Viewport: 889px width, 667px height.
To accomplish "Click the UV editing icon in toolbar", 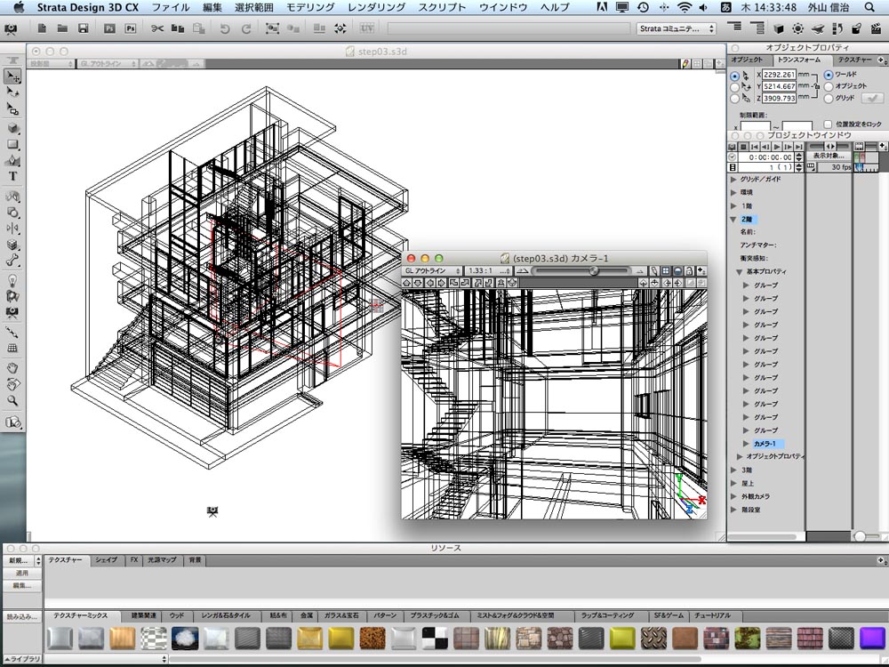I will pos(366,28).
